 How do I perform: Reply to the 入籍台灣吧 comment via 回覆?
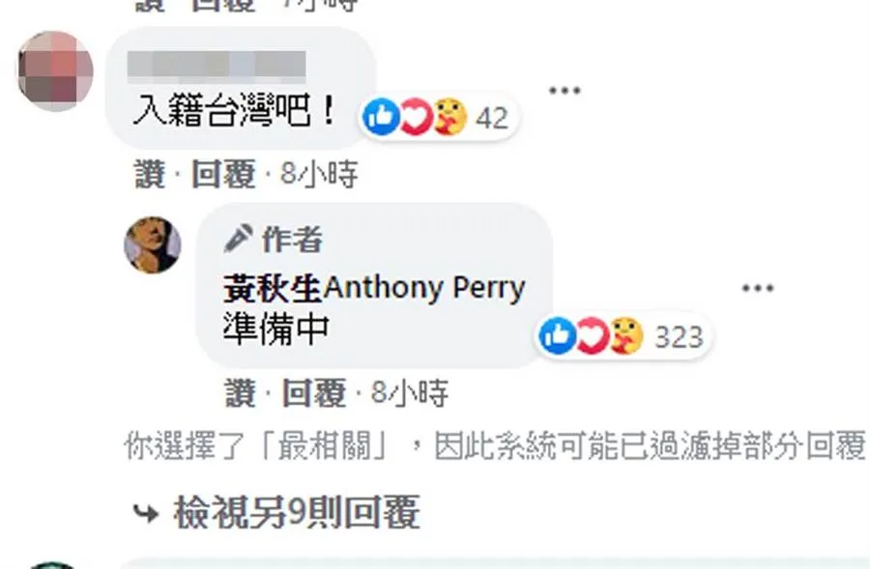(x=223, y=174)
